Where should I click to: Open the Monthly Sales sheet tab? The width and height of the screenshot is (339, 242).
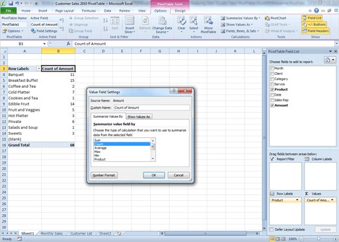point(52,234)
